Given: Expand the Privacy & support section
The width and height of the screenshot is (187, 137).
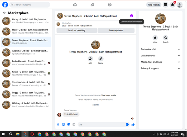Looking at the screenshot, I should (x=160, y=68).
